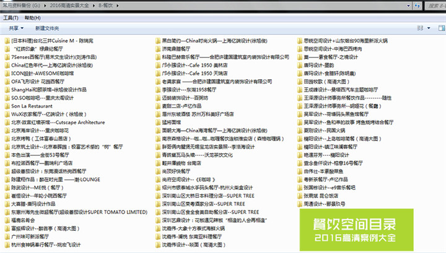Expand arrow after 常用资料备份 (G:) breadcrumb
This screenshot has height=253, width=446.
(x=45, y=6)
